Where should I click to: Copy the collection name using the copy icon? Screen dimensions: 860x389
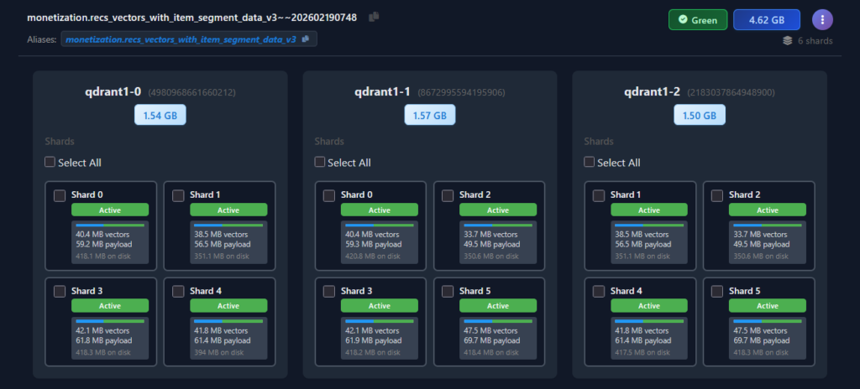[374, 17]
